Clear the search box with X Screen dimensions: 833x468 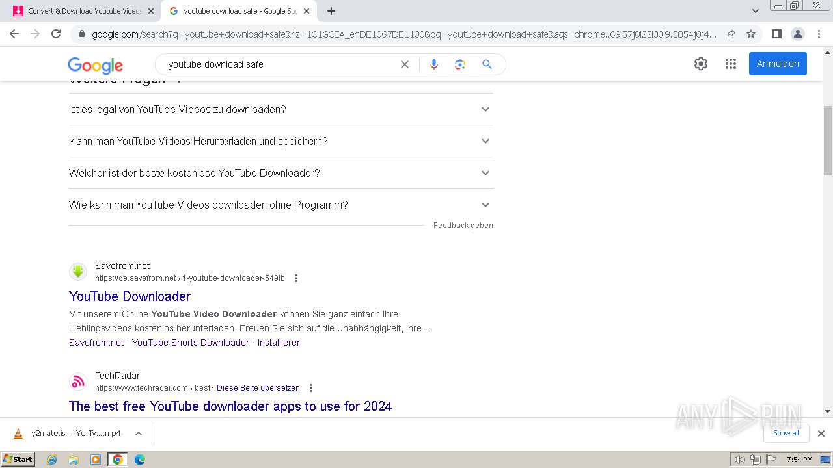click(x=405, y=64)
